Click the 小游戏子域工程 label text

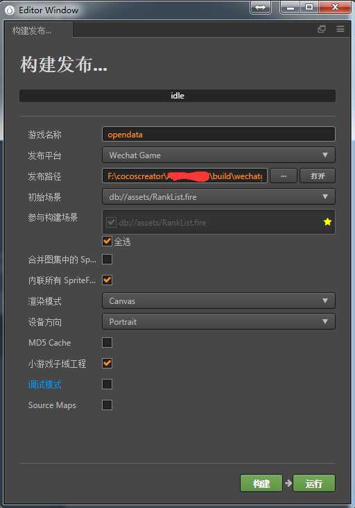click(58, 364)
